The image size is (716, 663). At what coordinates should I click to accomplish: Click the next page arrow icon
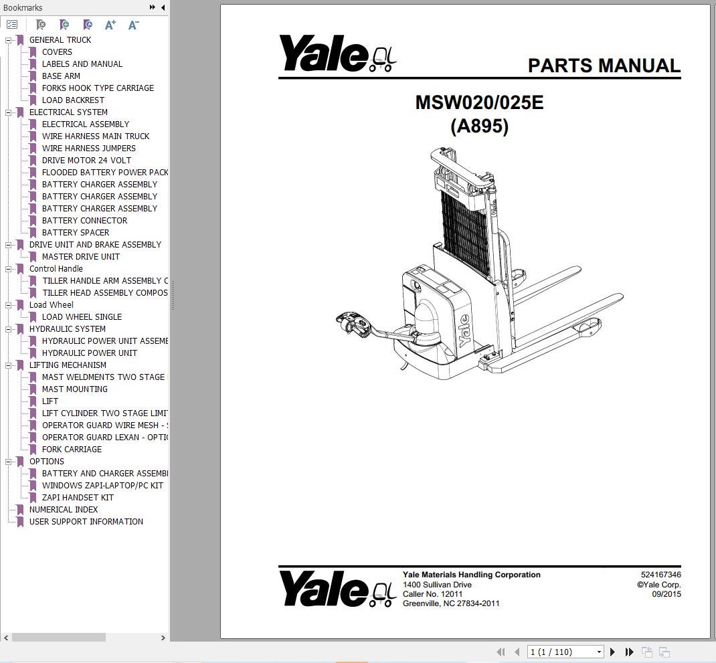(x=612, y=651)
